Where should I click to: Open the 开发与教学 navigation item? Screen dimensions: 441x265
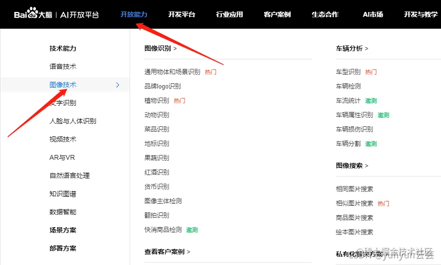coord(421,14)
